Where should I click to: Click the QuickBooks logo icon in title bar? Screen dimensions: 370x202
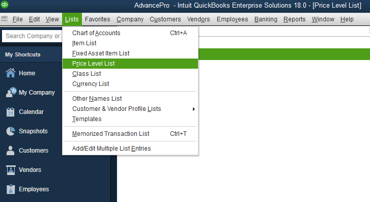click(5, 4)
